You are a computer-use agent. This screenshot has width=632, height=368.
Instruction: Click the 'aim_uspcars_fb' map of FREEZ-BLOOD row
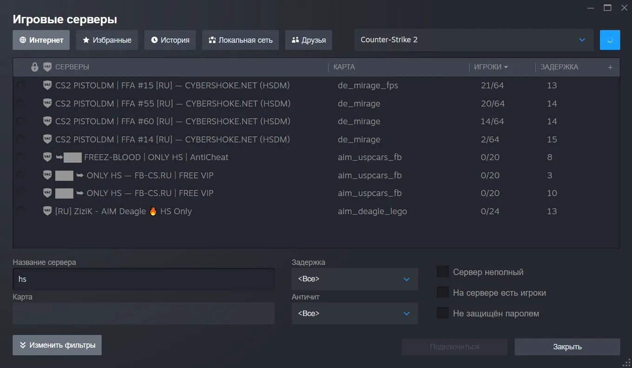coord(370,157)
